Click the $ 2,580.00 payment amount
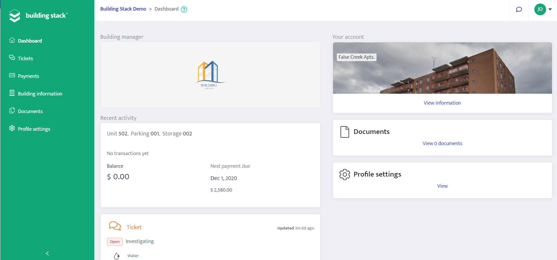This screenshot has width=557, height=260. click(221, 190)
